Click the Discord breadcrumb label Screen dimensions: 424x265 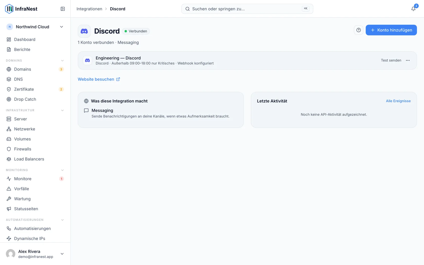118,9
